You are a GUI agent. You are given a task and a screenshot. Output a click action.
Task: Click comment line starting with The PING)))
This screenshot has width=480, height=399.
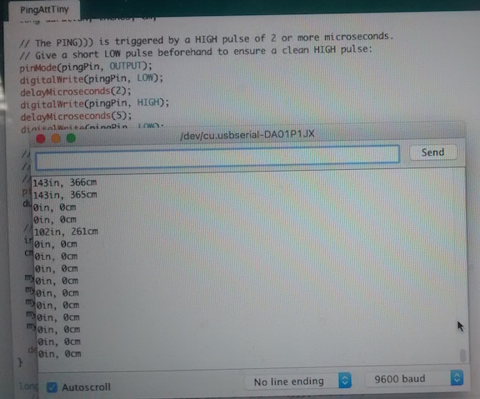tap(207, 40)
